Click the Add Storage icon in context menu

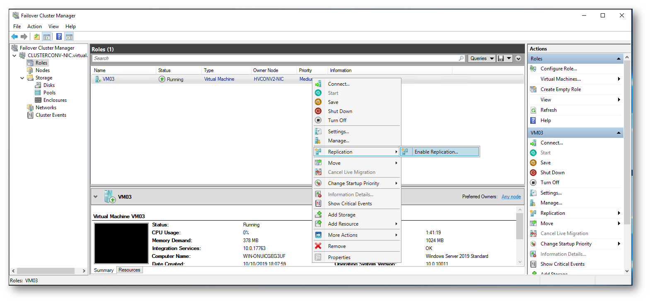[318, 214]
